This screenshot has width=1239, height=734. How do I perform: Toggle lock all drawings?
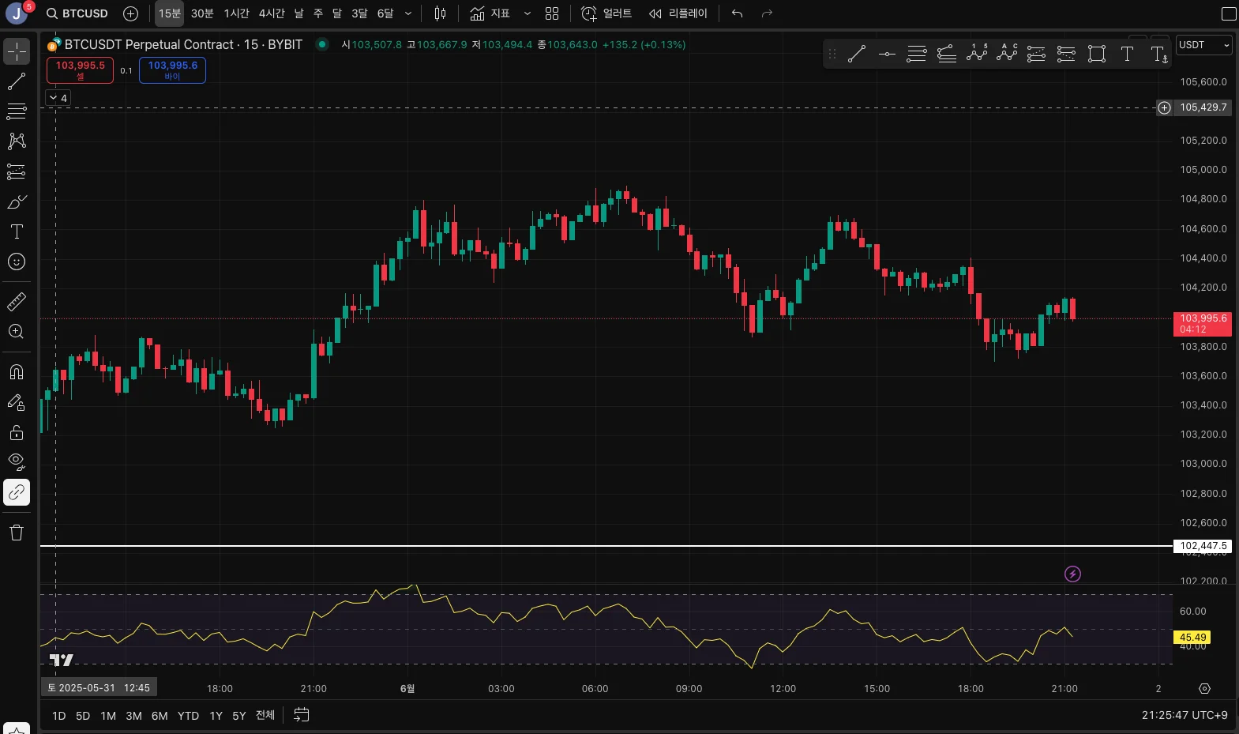coord(17,432)
